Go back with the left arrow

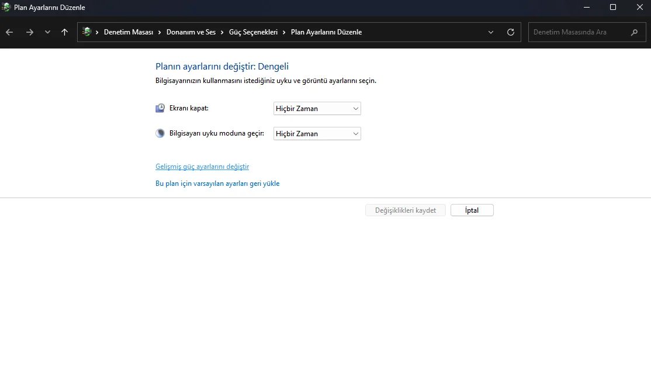pyautogui.click(x=9, y=32)
